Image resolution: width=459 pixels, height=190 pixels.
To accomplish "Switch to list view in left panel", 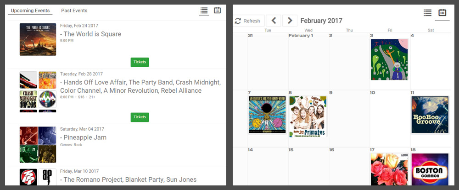I will point(204,11).
